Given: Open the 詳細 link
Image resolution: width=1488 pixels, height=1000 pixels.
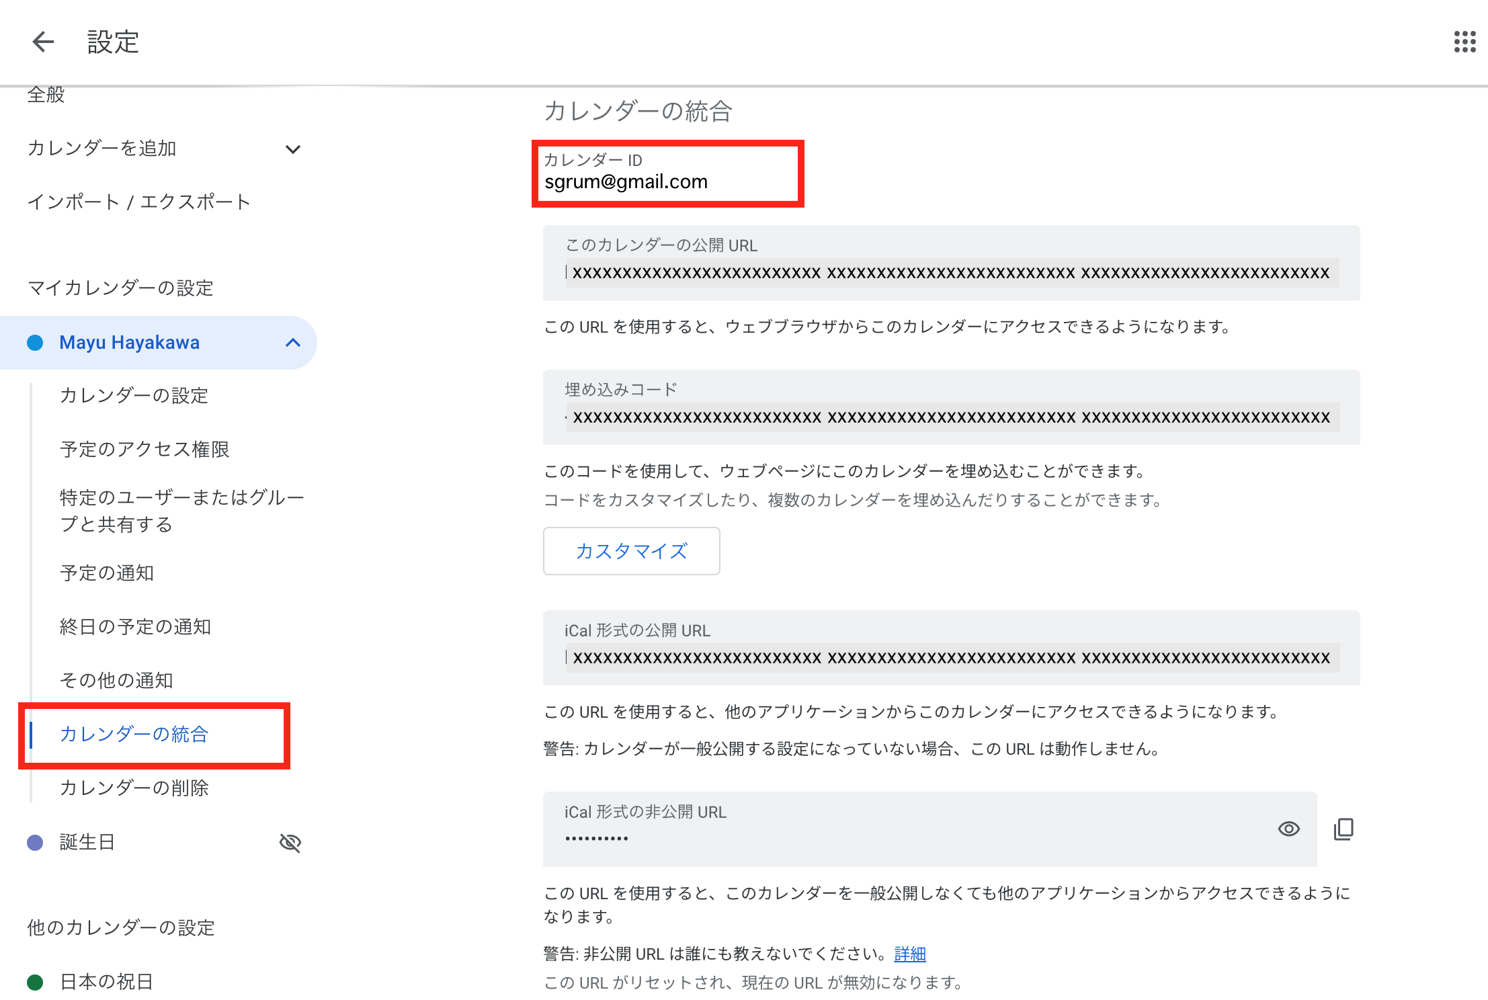Looking at the screenshot, I should coord(910,954).
